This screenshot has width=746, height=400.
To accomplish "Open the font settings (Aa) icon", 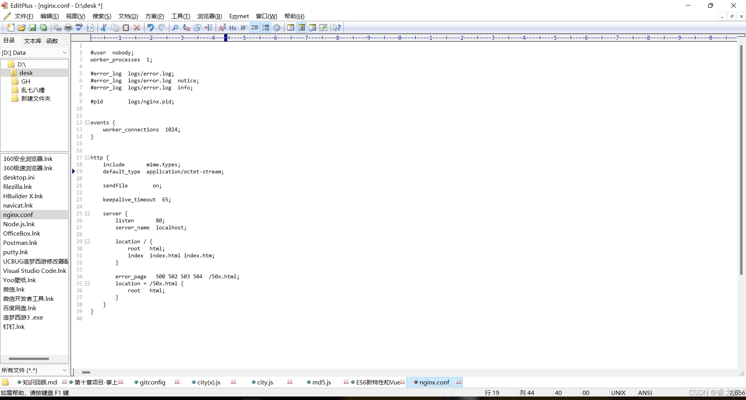I will pos(222,28).
